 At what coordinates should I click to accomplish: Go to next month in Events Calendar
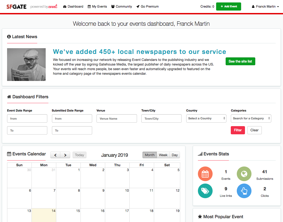65,155
